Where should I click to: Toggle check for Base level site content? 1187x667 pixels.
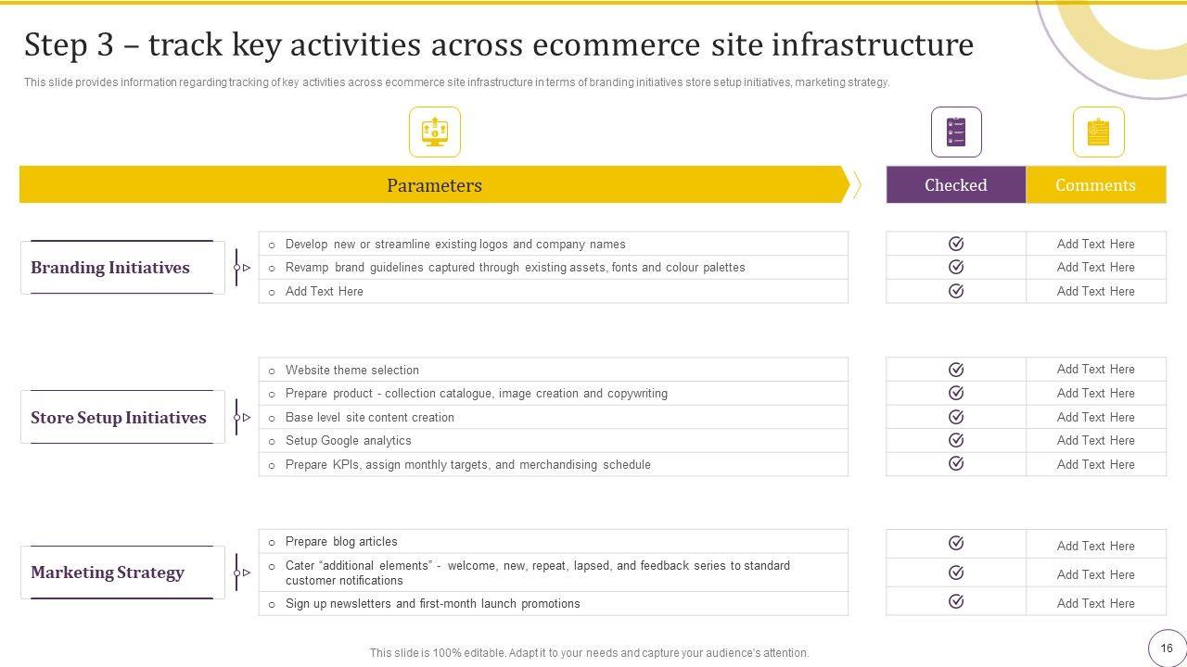pos(956,417)
